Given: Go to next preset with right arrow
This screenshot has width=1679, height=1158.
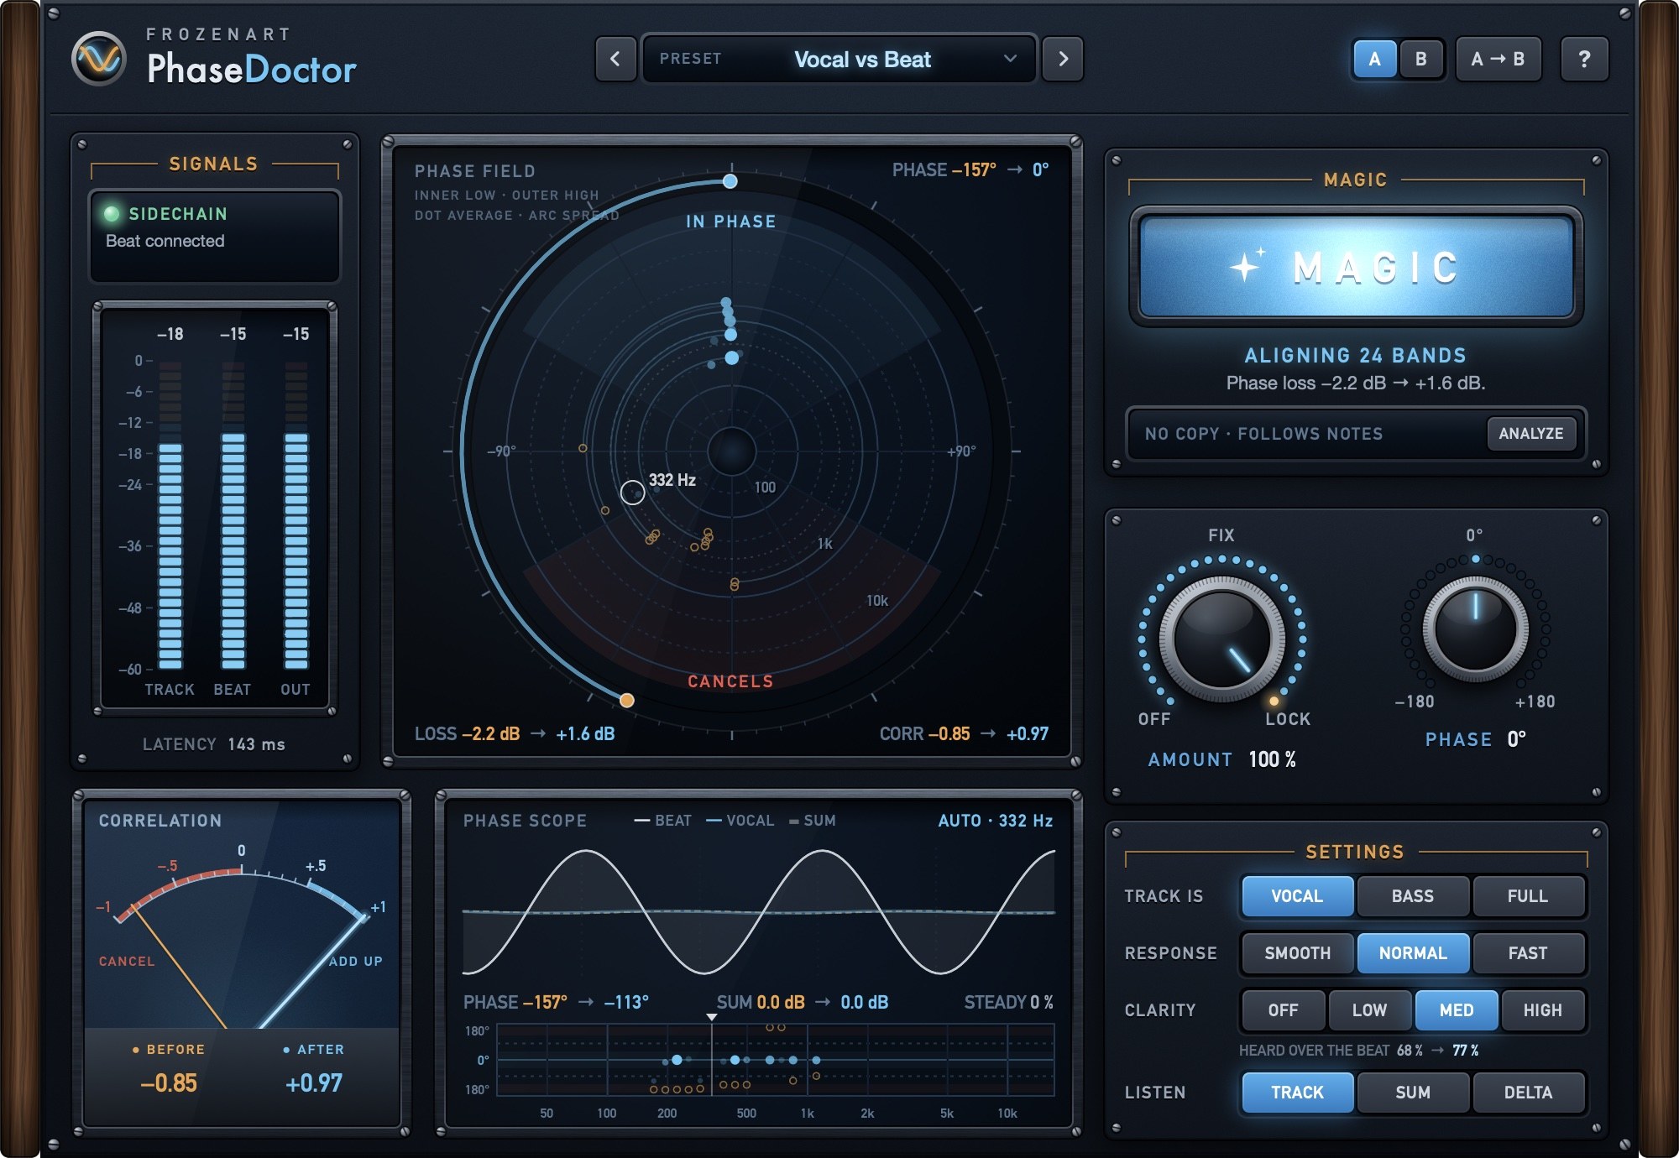Looking at the screenshot, I should (x=1063, y=59).
